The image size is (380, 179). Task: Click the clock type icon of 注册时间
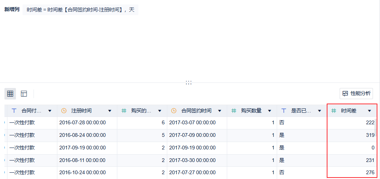click(64, 111)
